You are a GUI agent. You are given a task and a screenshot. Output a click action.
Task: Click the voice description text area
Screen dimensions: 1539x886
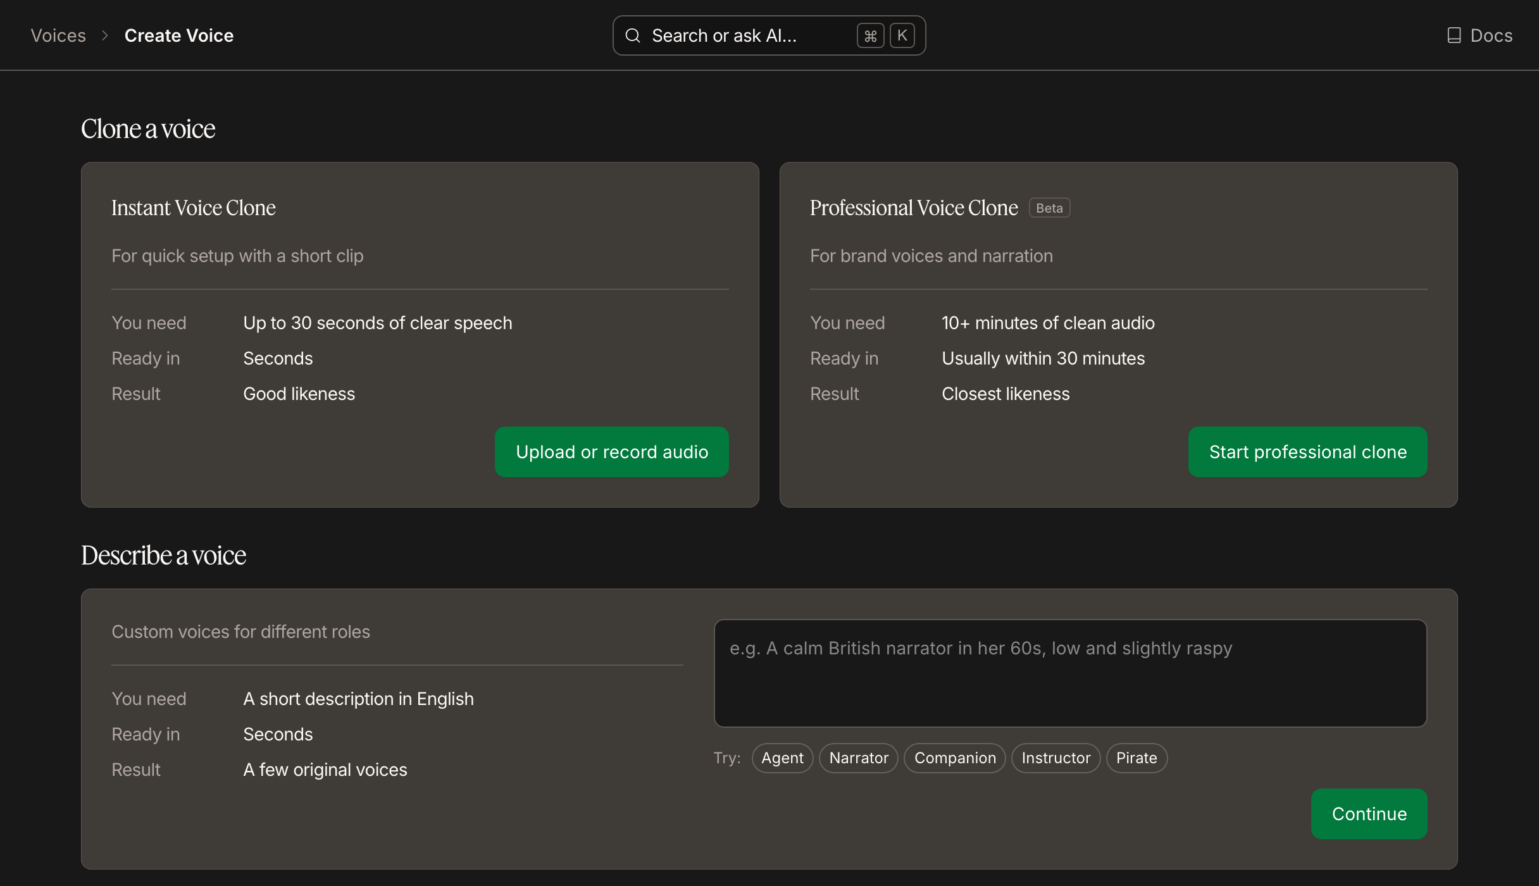(x=1070, y=673)
